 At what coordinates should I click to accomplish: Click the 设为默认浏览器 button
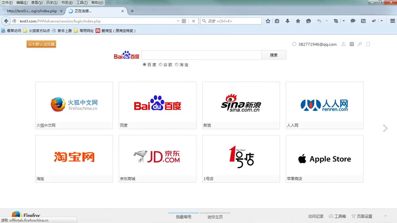point(41,44)
